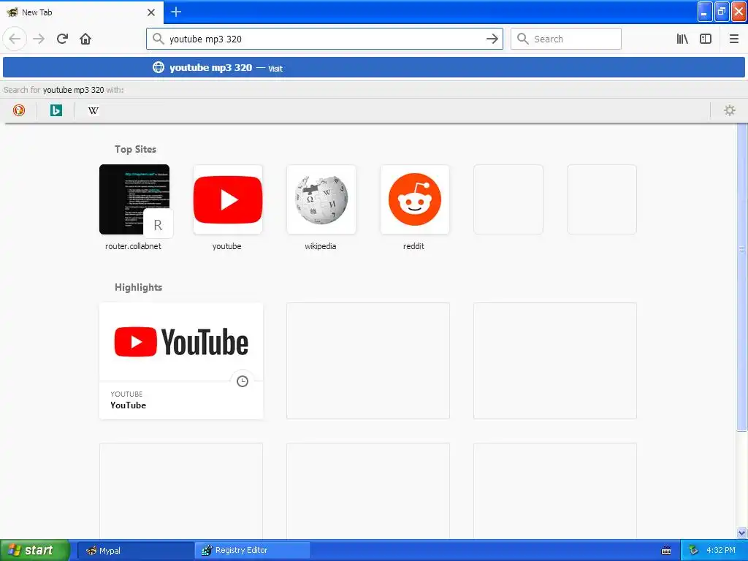Select the 'youtube mp3 320 — Visit' suggestion
This screenshot has width=748, height=561.
click(x=374, y=68)
